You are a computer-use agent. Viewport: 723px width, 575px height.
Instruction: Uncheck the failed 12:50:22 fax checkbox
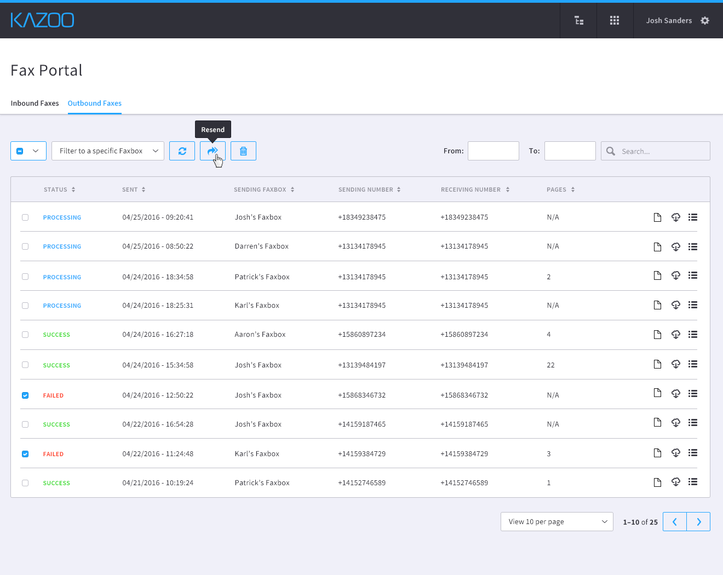(25, 395)
